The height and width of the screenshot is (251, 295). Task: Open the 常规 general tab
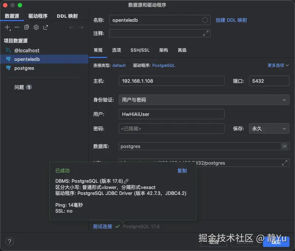[98, 50]
